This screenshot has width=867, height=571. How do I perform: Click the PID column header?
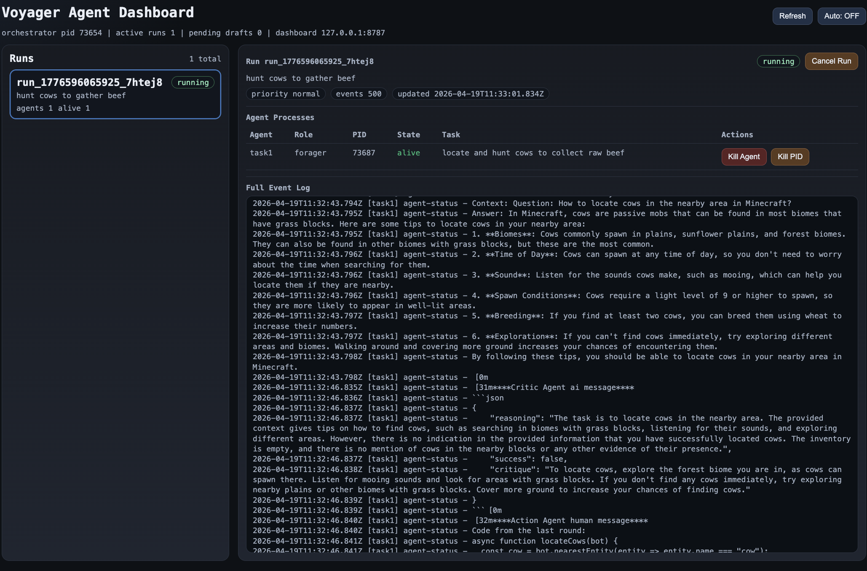359,135
